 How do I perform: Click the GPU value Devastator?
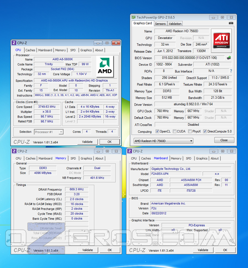click(x=165, y=38)
